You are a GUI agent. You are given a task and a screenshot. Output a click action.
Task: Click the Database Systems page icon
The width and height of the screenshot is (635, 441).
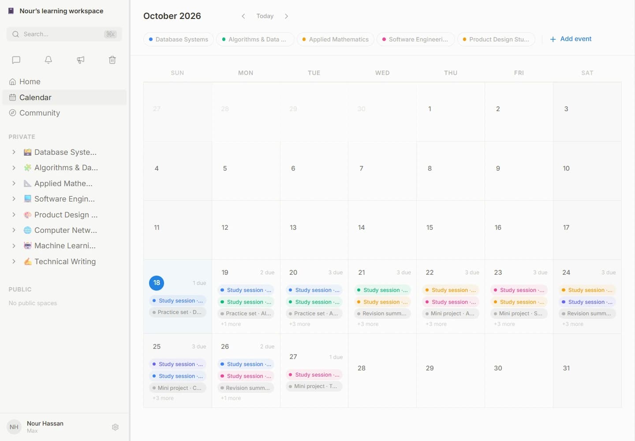pos(27,152)
